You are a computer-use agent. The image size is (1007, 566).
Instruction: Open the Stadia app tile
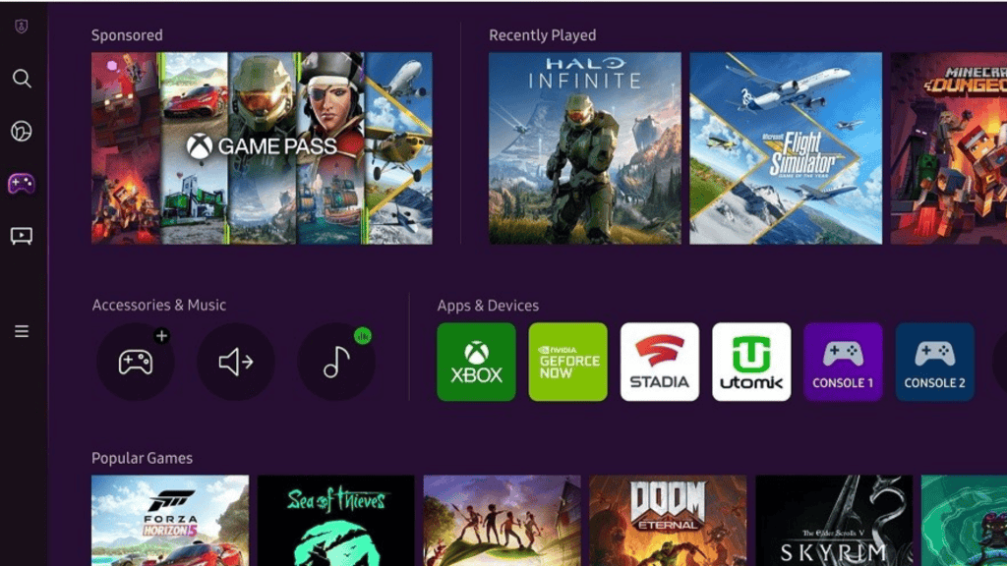pos(660,362)
